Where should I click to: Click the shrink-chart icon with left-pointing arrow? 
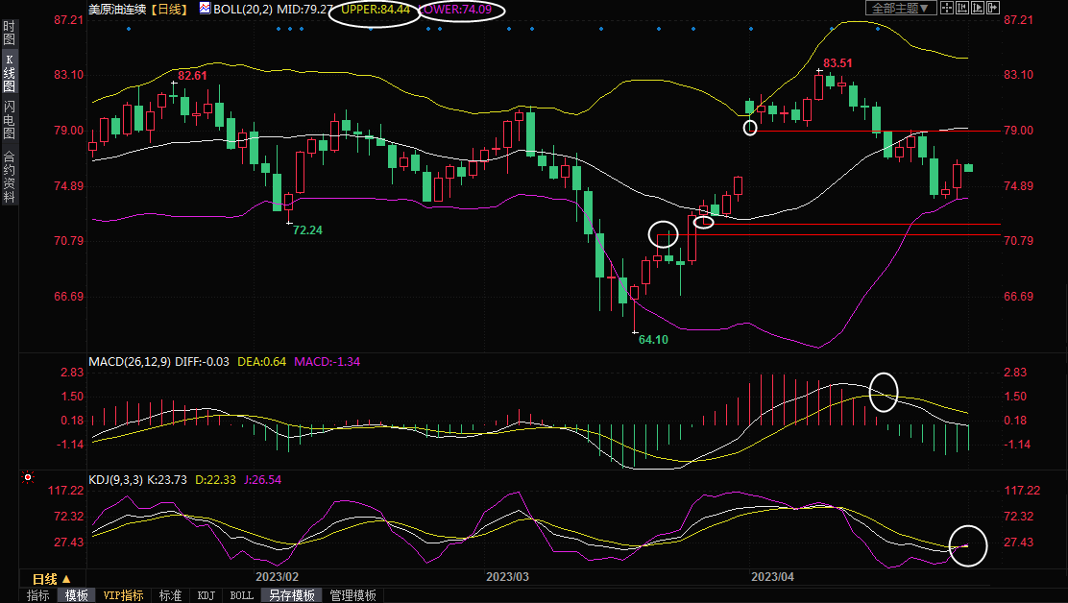pyautogui.click(x=962, y=8)
